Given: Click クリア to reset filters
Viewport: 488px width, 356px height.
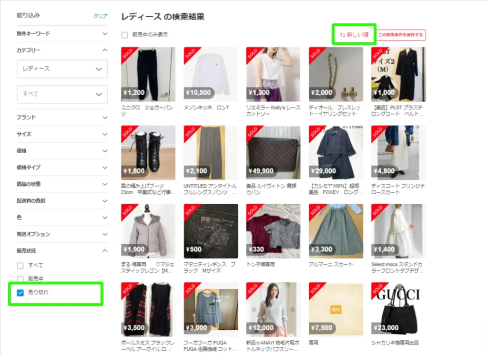Looking at the screenshot, I should (x=100, y=16).
